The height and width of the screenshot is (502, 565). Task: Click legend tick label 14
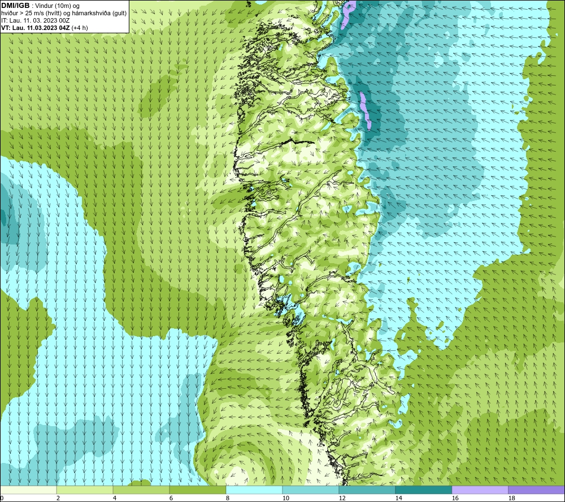(398, 499)
